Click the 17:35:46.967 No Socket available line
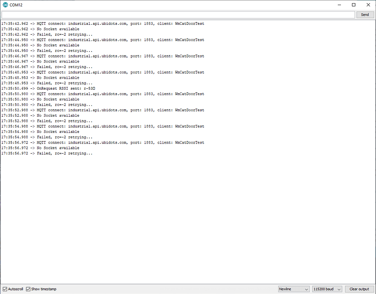This screenshot has width=376, height=294. [40, 62]
